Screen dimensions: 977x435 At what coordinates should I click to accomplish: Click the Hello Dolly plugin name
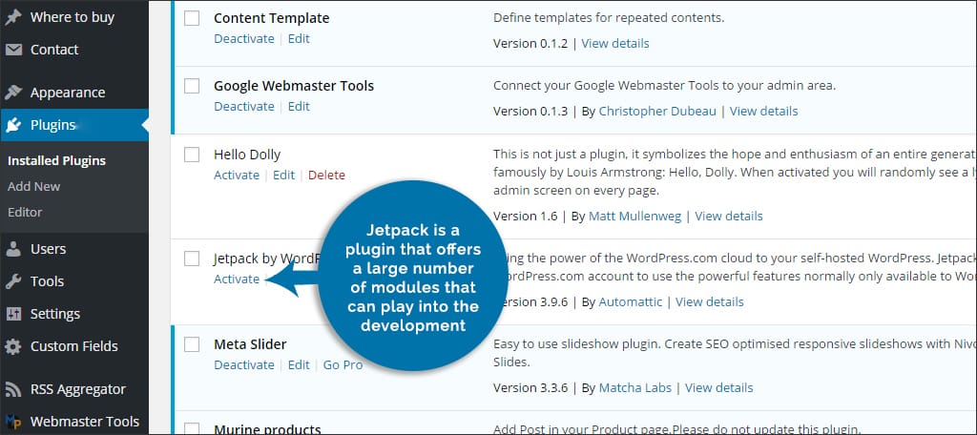(x=247, y=154)
